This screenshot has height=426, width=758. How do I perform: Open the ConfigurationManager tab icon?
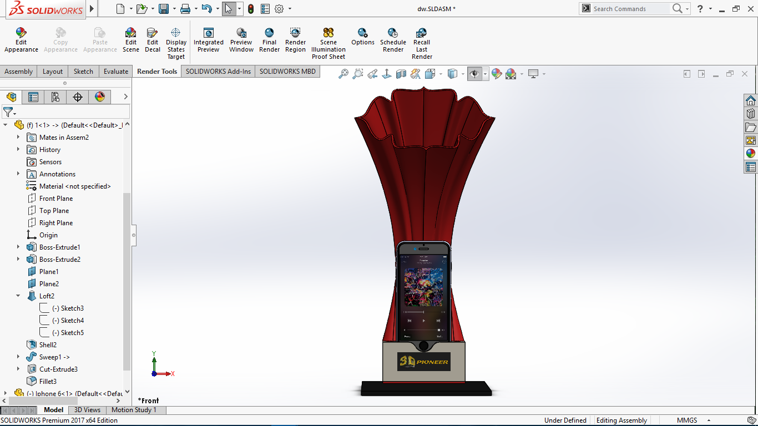[x=55, y=97]
